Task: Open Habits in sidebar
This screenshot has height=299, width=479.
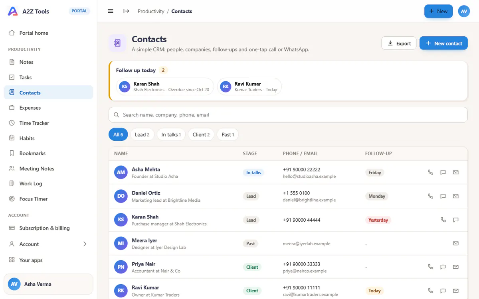Action: (x=48, y=138)
